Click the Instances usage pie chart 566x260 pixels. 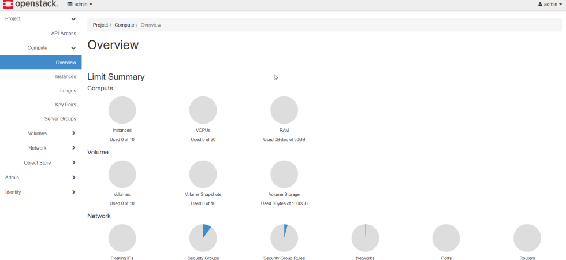(x=122, y=110)
